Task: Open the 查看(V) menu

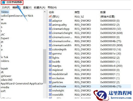Action: point(27,8)
